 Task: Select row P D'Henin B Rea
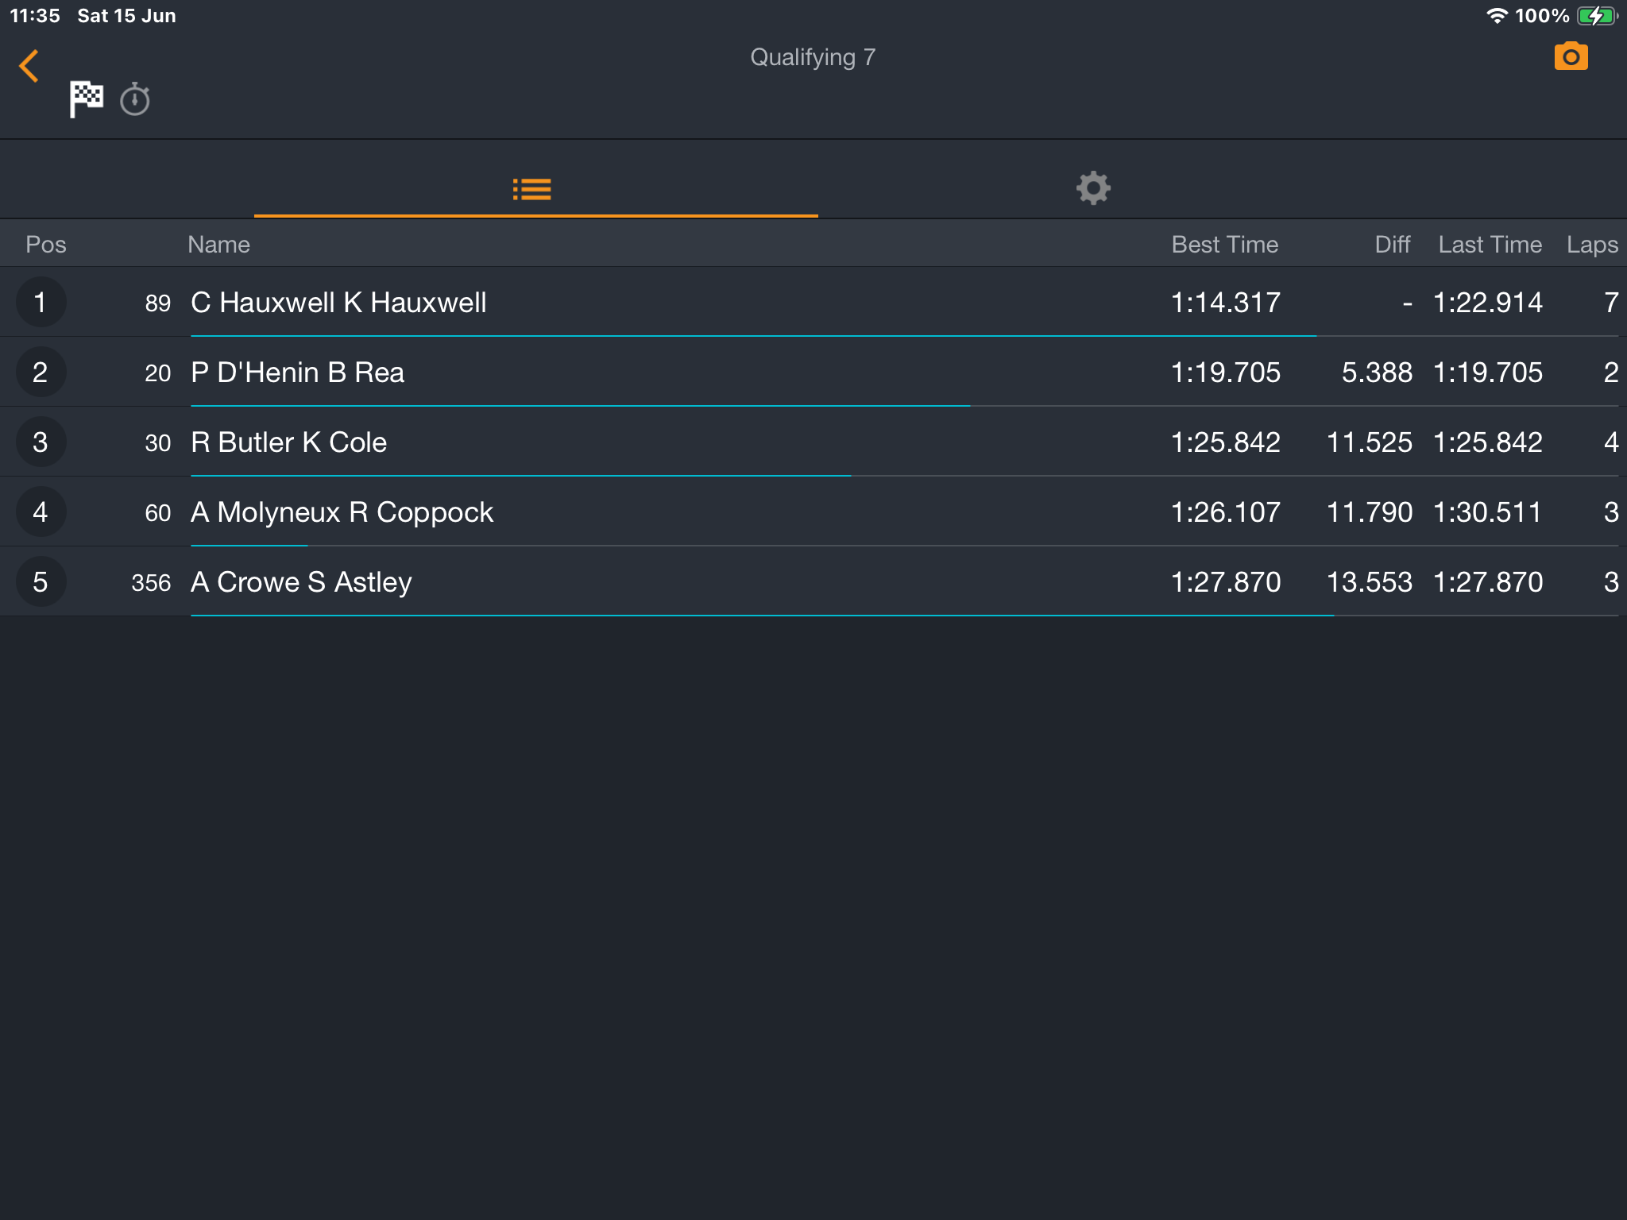click(813, 372)
